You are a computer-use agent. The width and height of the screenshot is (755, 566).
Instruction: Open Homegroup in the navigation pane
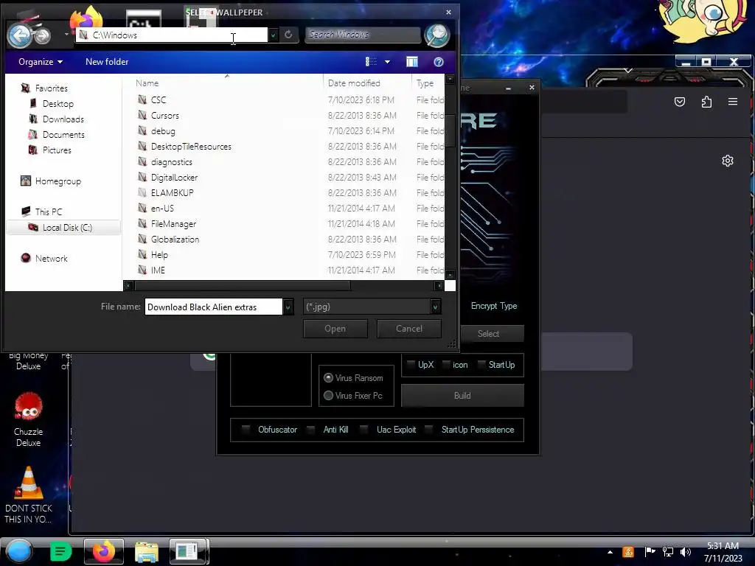click(58, 181)
